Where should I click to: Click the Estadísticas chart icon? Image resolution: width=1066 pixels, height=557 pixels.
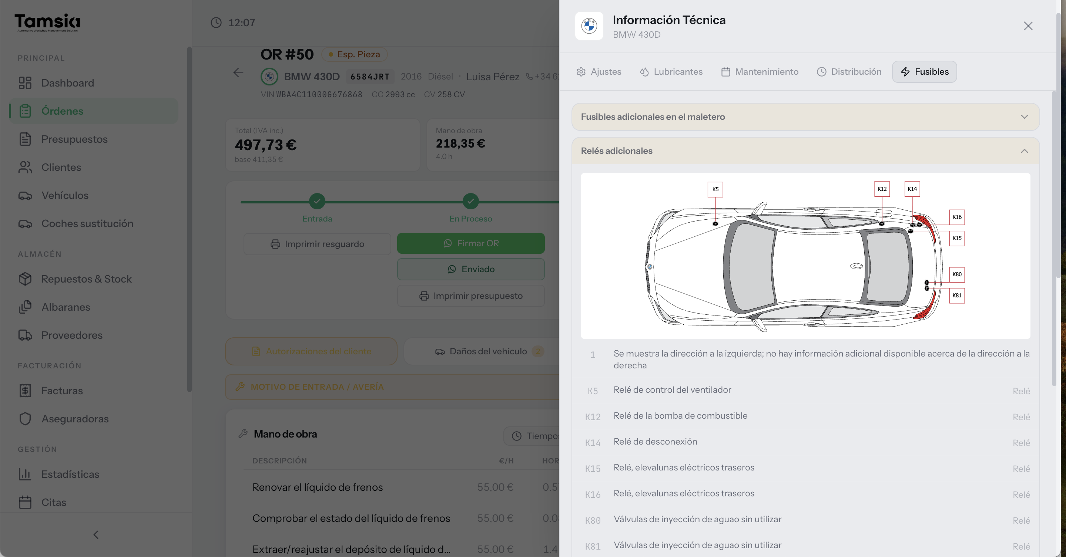coord(25,474)
